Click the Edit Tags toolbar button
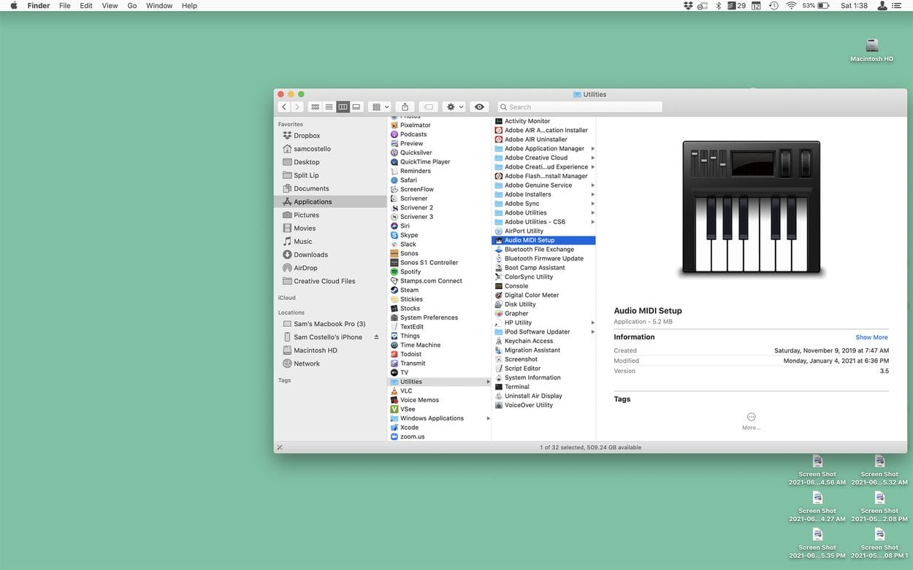Viewport: 913px width, 570px height. pyautogui.click(x=429, y=107)
